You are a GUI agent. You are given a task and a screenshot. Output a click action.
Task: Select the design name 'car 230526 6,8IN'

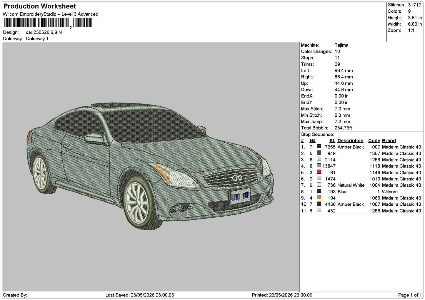point(44,32)
